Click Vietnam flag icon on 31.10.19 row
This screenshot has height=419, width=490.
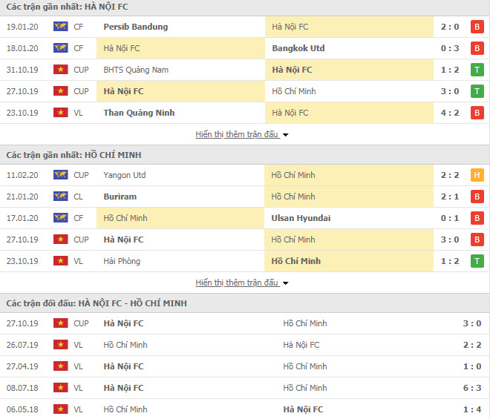coord(61,70)
